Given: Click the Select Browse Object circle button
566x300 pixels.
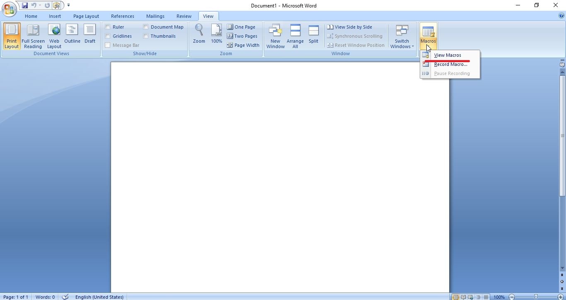Looking at the screenshot, I should pyautogui.click(x=562, y=282).
